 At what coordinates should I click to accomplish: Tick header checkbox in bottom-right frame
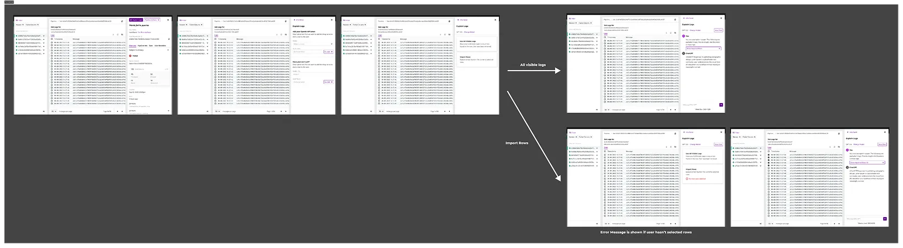tap(768, 151)
